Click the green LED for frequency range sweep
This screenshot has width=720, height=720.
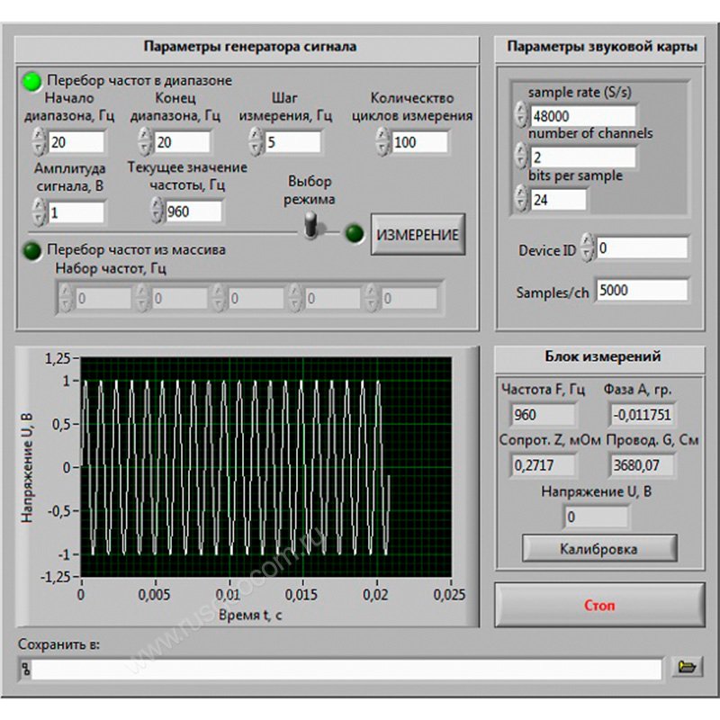(x=32, y=80)
